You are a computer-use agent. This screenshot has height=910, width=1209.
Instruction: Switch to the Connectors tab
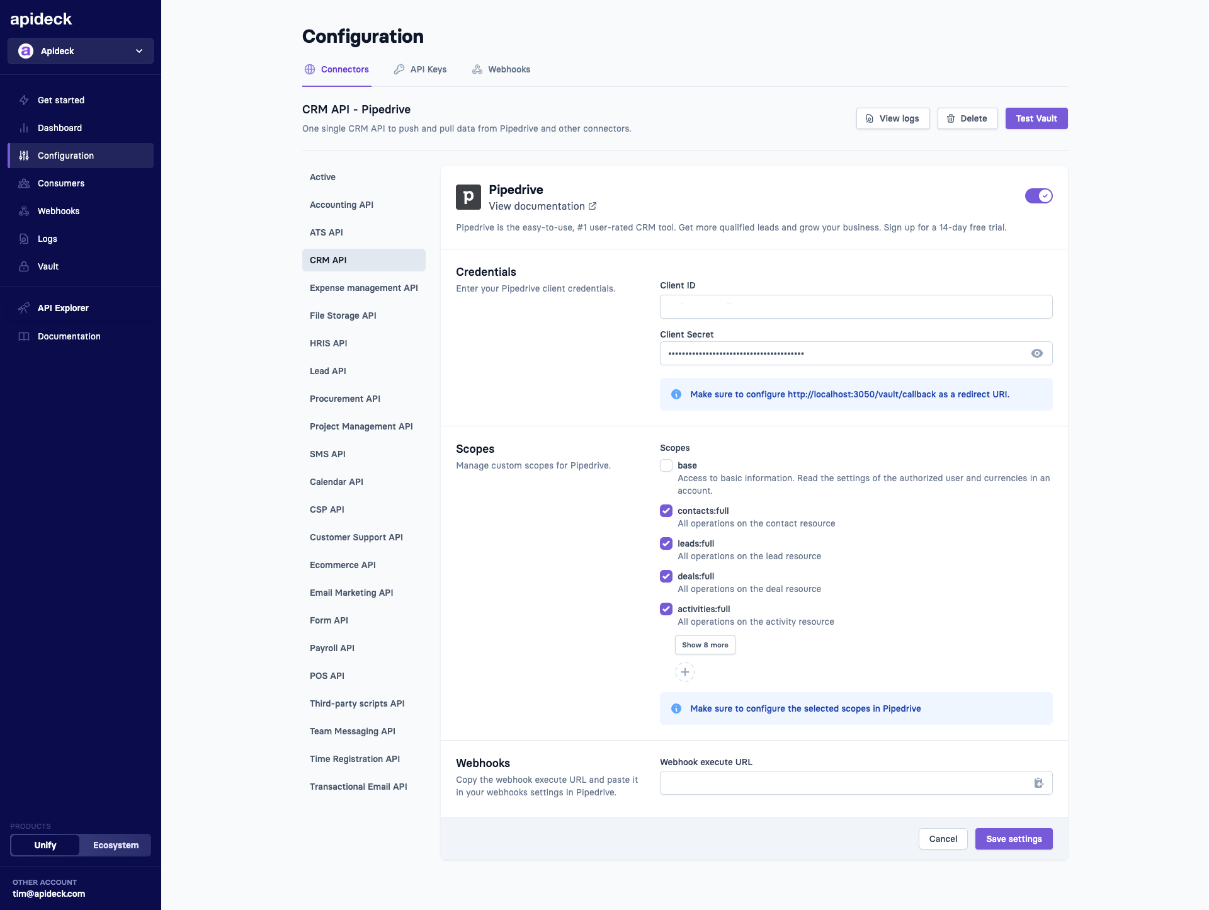point(337,69)
